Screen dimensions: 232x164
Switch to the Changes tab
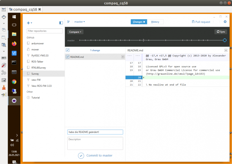[x=139, y=22]
